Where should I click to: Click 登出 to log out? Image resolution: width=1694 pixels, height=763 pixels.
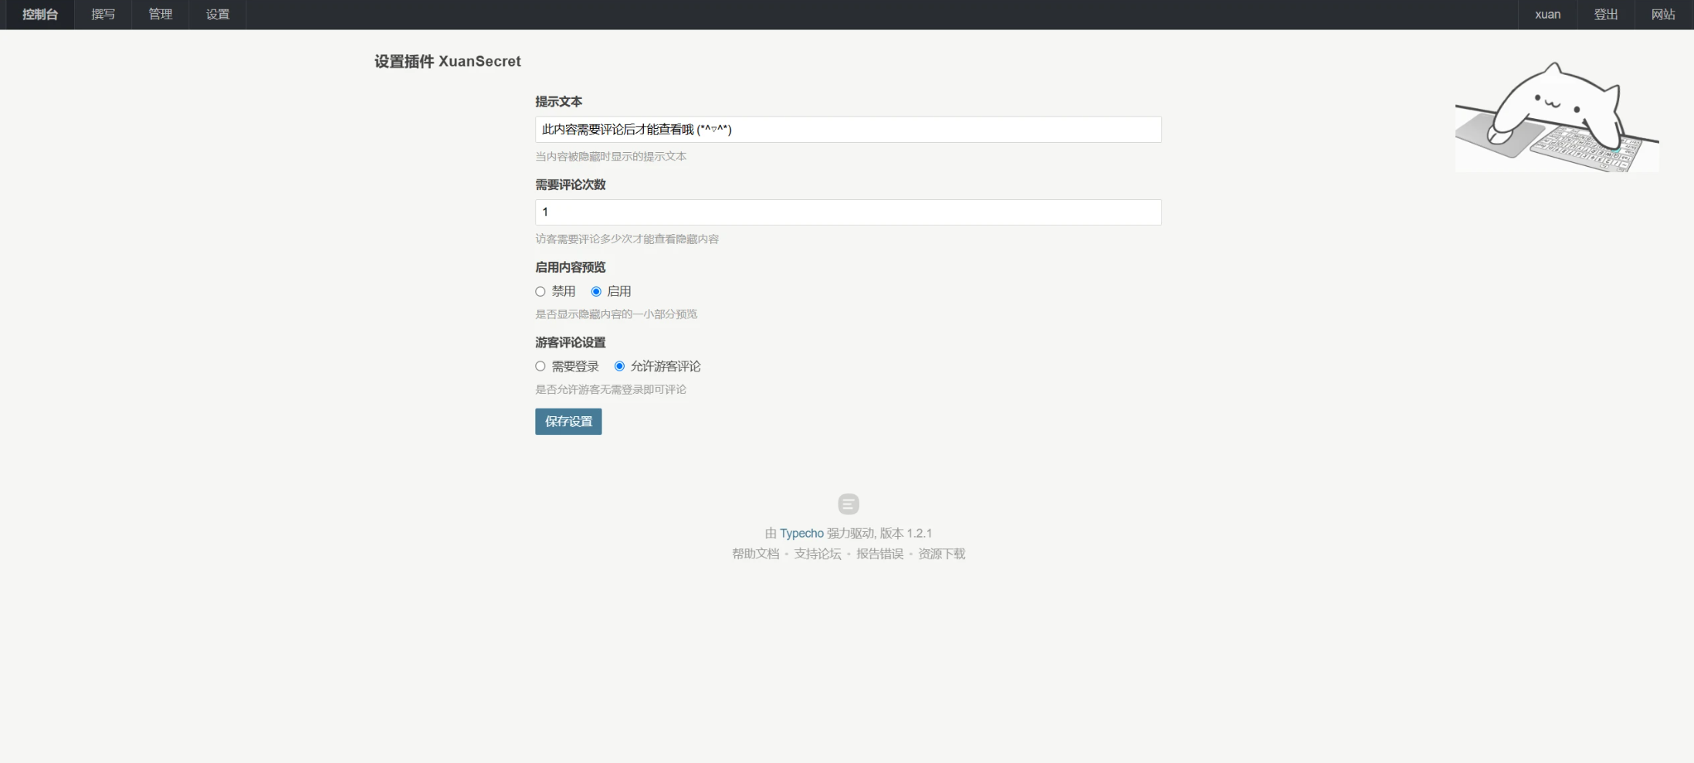[1606, 15]
